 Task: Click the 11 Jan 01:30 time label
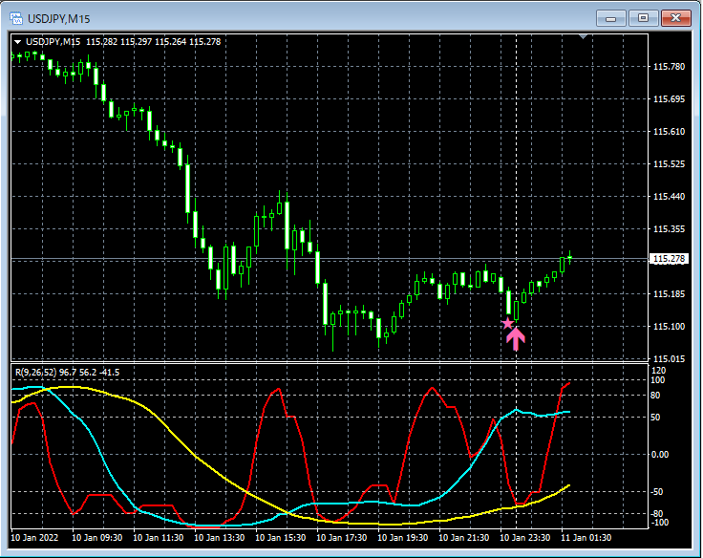click(586, 537)
